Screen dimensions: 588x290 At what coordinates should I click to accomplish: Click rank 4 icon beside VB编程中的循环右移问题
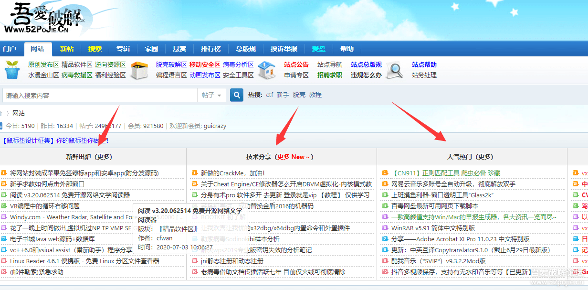tap(4, 206)
